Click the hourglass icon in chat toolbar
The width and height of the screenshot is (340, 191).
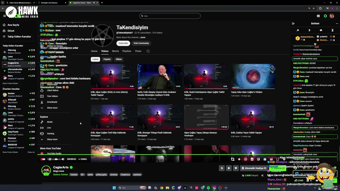[332, 30]
